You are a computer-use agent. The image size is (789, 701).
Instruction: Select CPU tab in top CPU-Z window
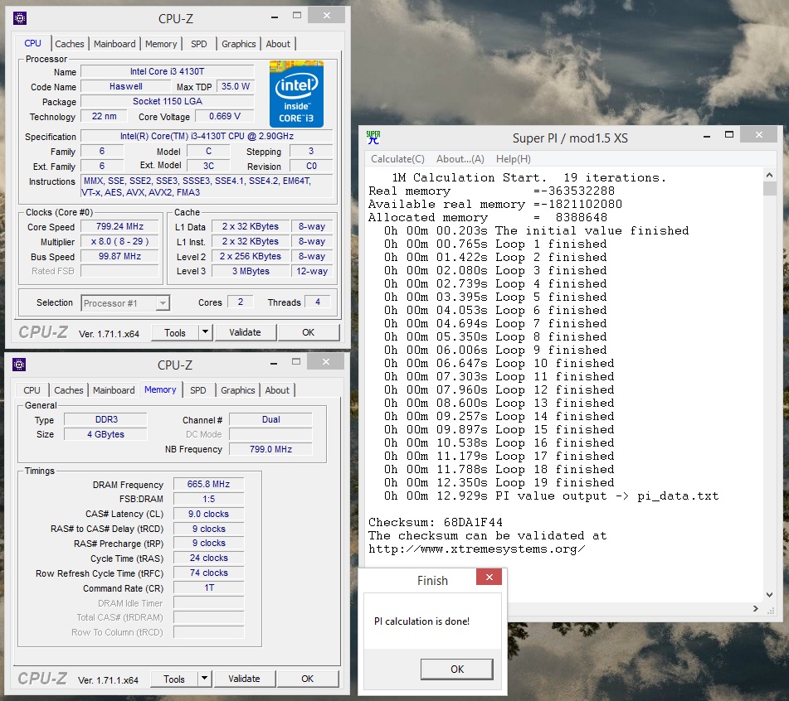coord(32,43)
